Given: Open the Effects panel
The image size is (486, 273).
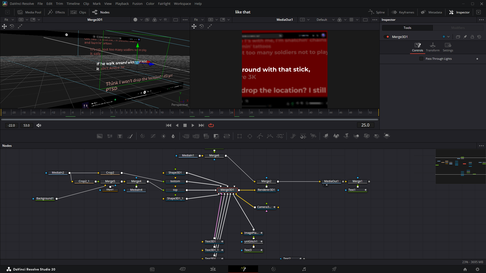Looking at the screenshot, I should tap(56, 12).
